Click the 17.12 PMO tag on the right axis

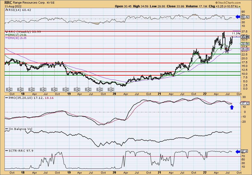point(245,104)
